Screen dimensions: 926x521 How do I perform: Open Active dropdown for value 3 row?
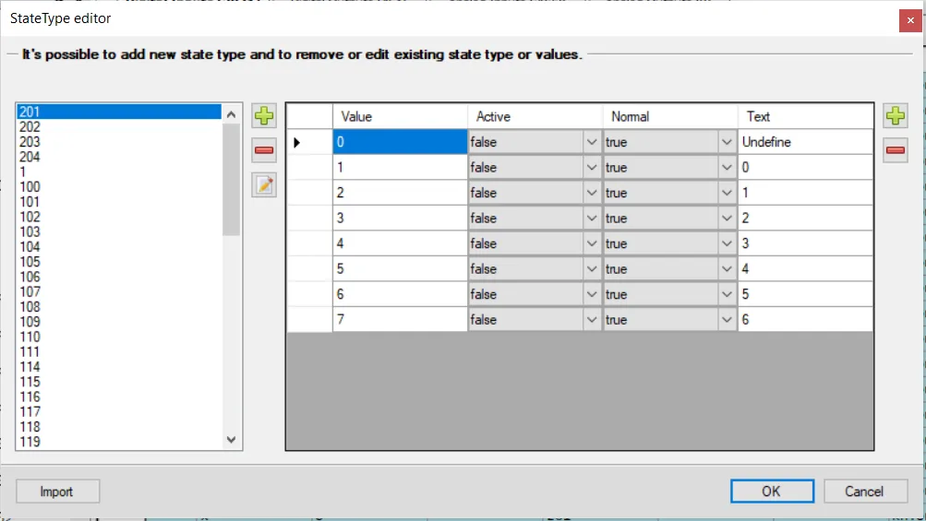(x=591, y=219)
